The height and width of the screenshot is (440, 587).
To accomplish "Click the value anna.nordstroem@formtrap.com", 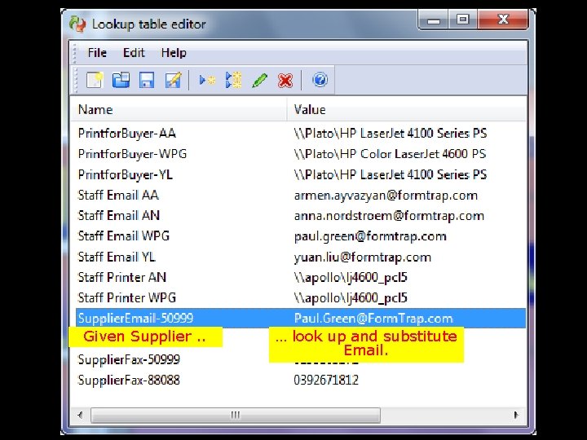I will point(389,216).
